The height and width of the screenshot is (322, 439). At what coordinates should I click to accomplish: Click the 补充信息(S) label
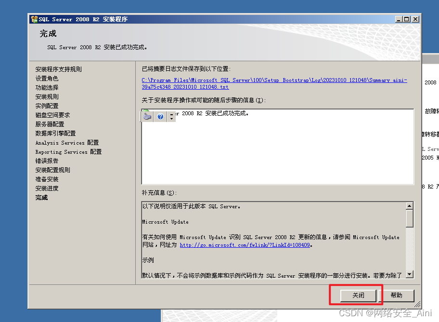click(x=159, y=193)
